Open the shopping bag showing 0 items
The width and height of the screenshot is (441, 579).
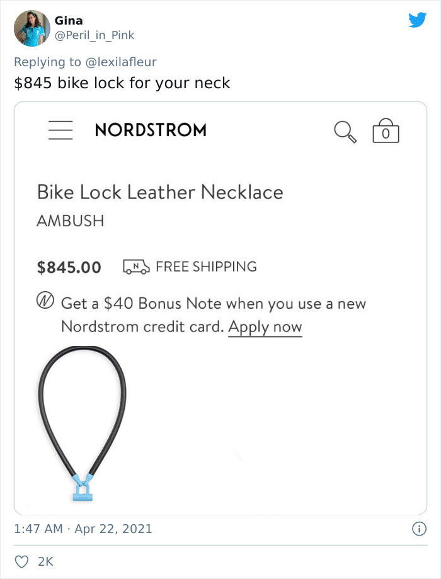[x=387, y=131]
